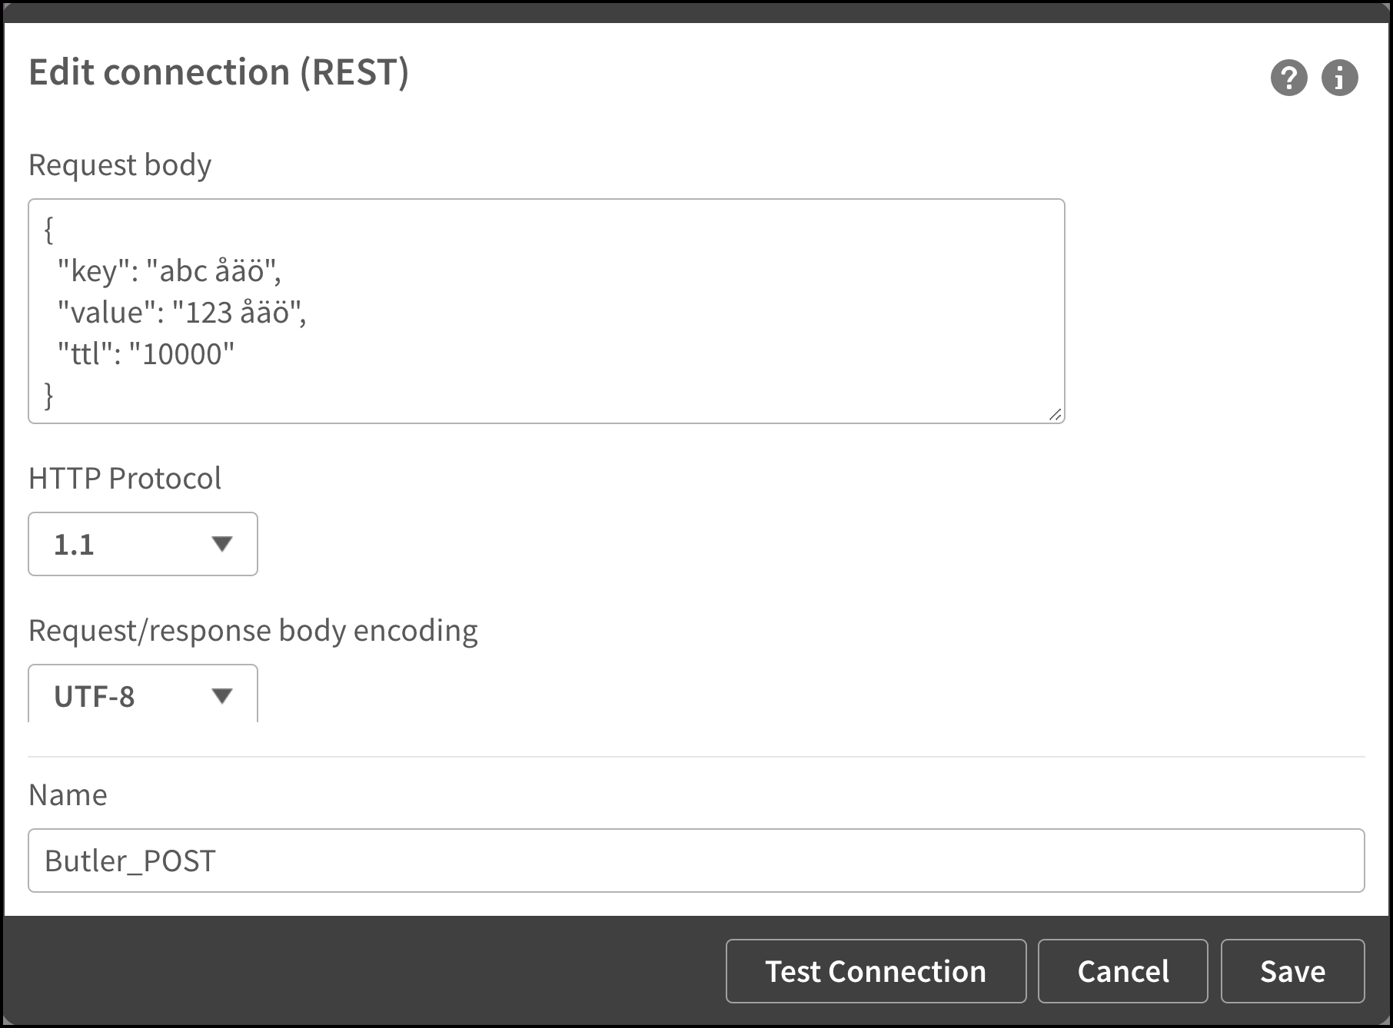Viewport: 1393px width, 1028px height.
Task: Change protocol from 1.1 via its selector
Action: pos(142,544)
